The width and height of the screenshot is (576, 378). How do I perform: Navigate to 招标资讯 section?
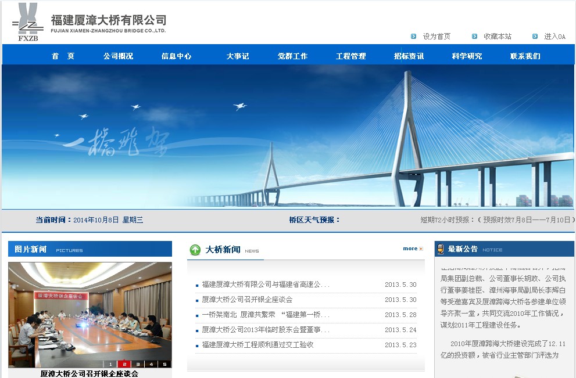[409, 56]
